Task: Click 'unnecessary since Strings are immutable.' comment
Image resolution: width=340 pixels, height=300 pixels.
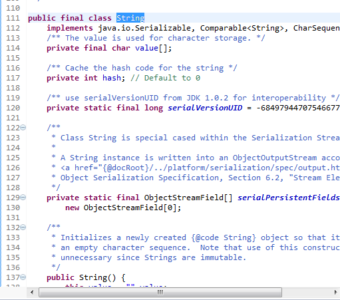Action: [x=153, y=257]
